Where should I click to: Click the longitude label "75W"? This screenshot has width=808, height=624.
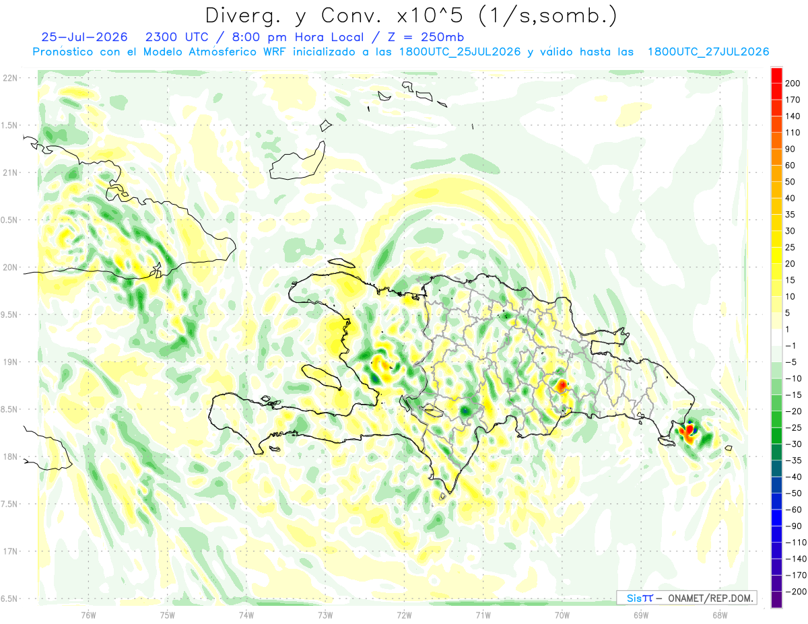[x=168, y=615]
